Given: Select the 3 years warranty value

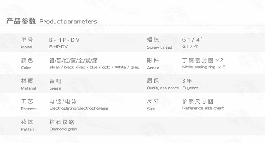Looking at the screenshot, I should 190,88.
